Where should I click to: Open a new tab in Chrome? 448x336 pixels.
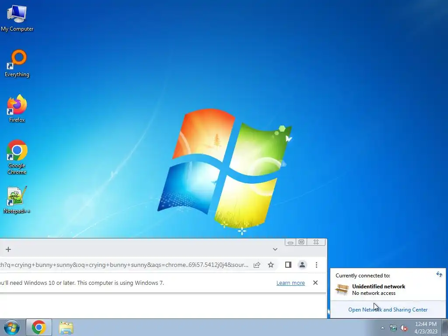(x=8, y=249)
